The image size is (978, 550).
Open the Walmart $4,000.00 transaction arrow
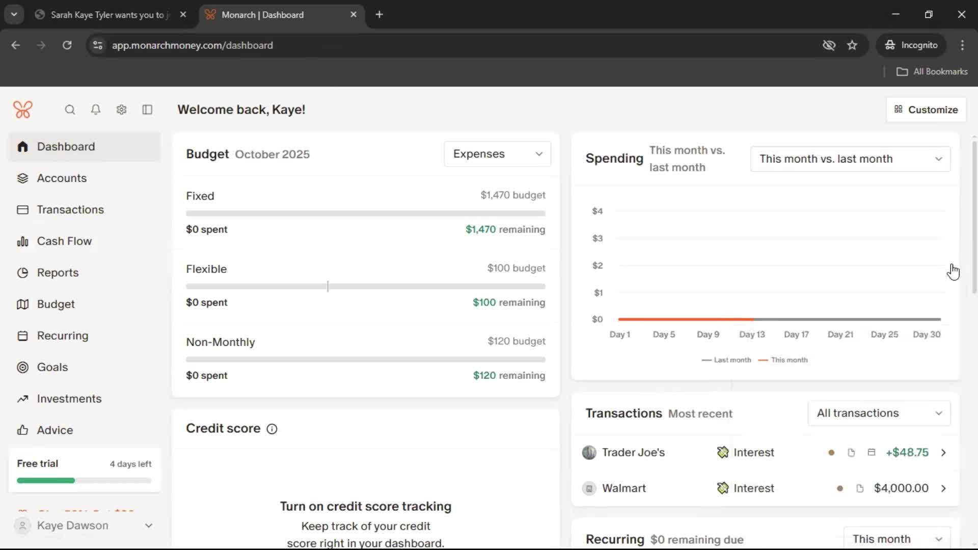click(943, 488)
